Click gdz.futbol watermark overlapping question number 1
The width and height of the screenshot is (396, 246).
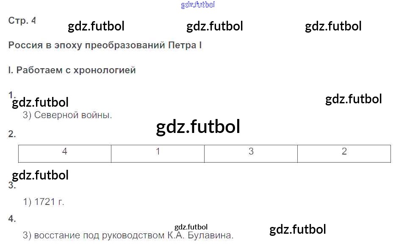40,102
